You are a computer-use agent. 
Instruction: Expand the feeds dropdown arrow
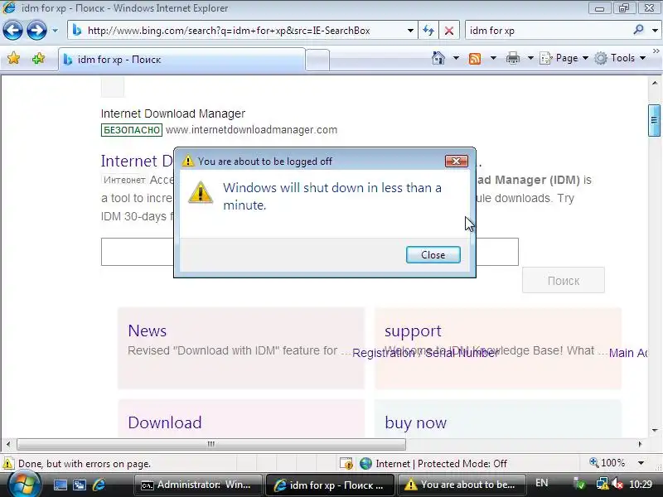(x=493, y=58)
